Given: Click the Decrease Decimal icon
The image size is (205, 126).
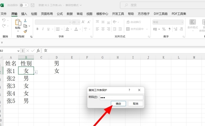Looking at the screenshot, I should pos(181,29).
